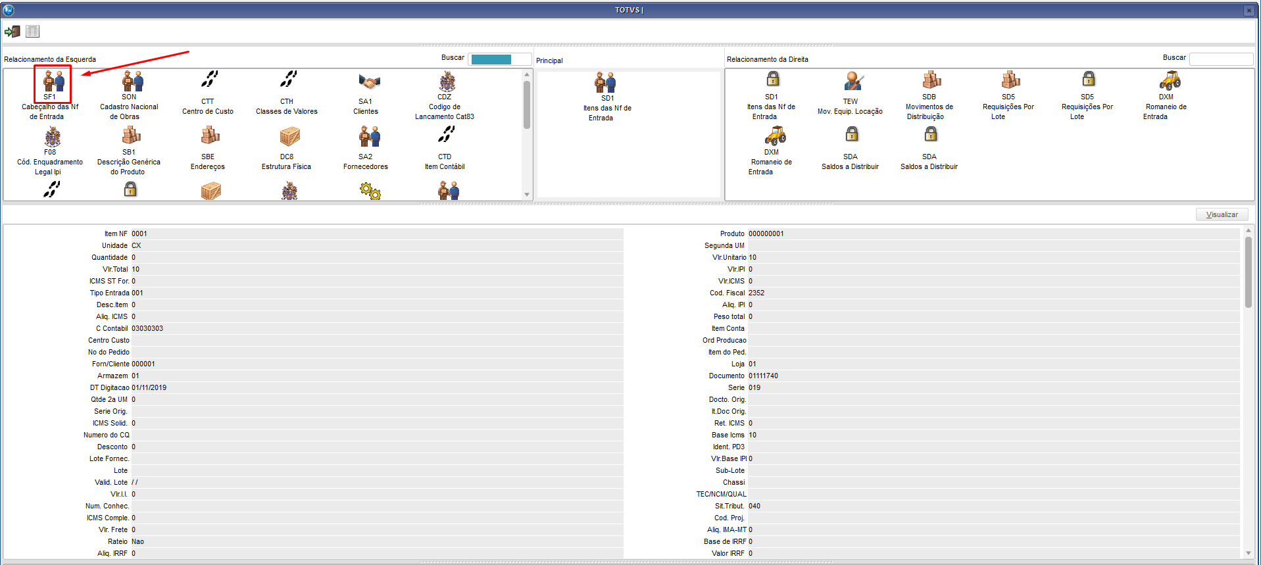Click the C Contabil value 03030303
1261x565 pixels.
coord(377,328)
